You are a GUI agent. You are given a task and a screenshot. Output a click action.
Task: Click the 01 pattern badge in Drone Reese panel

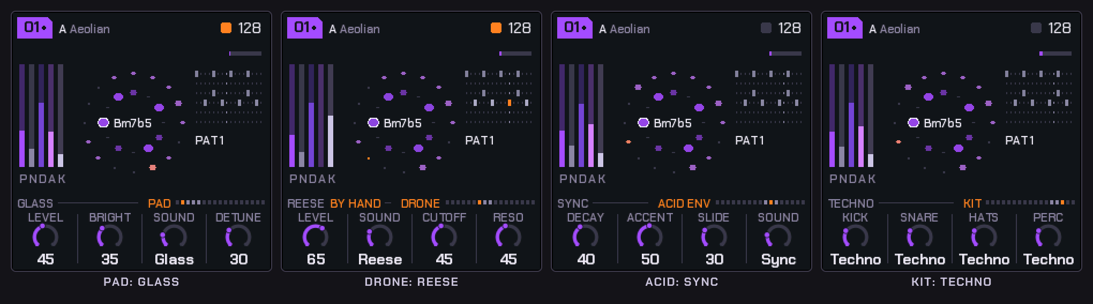coord(305,28)
